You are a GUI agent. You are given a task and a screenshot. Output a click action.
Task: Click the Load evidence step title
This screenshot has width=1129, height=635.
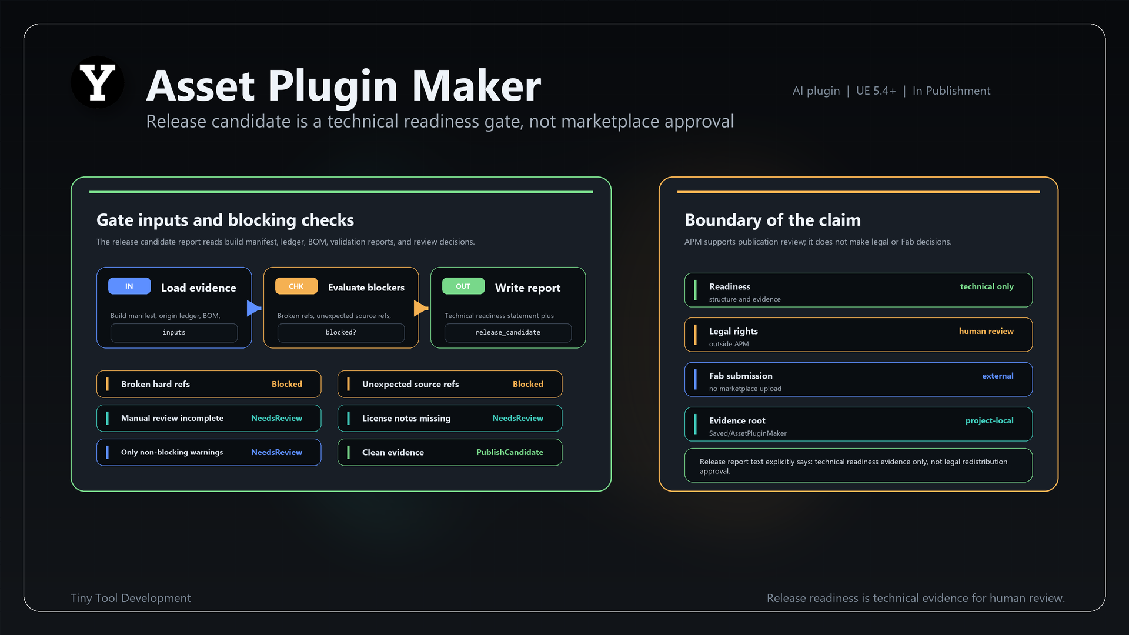point(199,288)
